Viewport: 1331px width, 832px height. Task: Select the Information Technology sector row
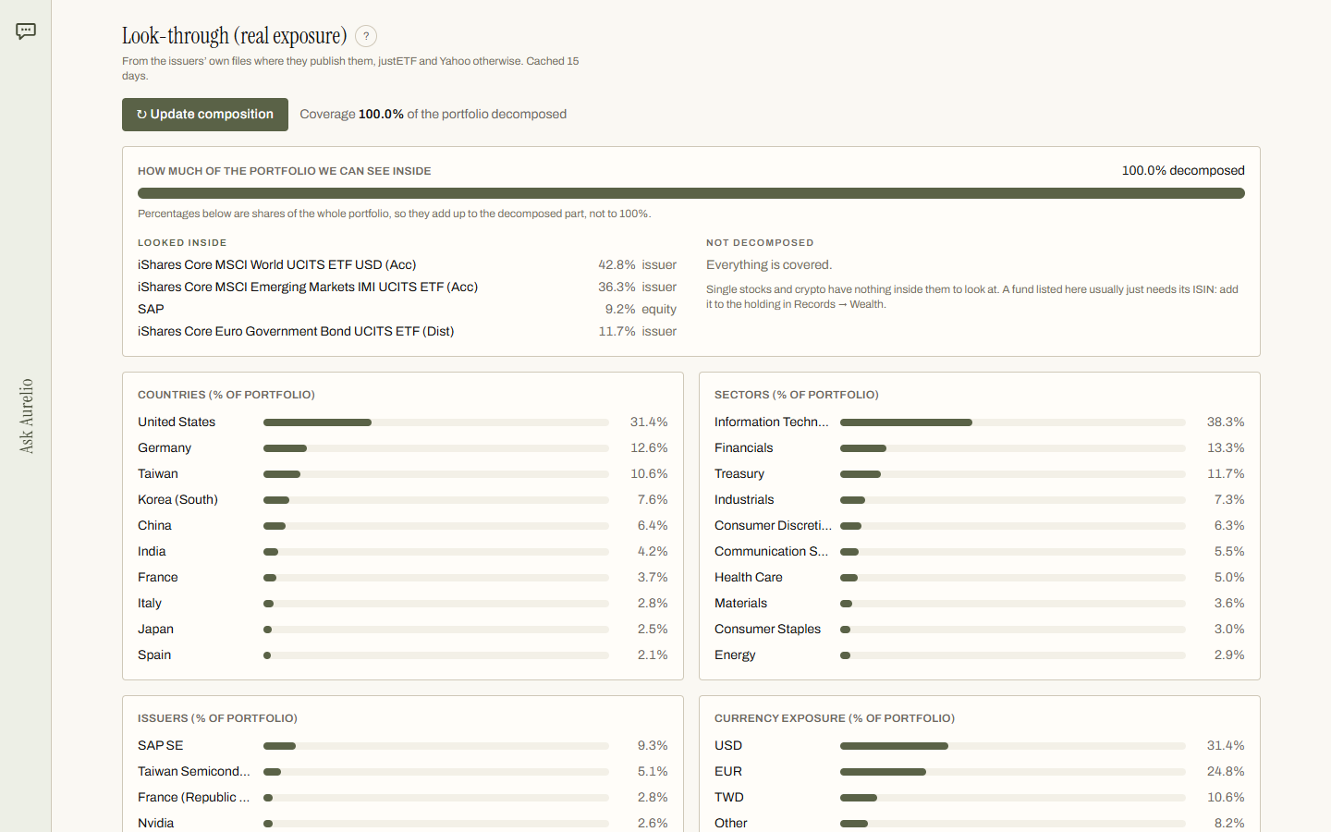pos(980,422)
